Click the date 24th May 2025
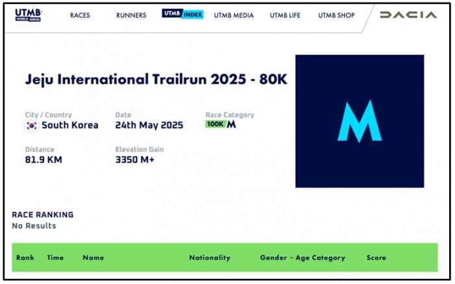Image resolution: width=455 pixels, height=284 pixels. (149, 125)
